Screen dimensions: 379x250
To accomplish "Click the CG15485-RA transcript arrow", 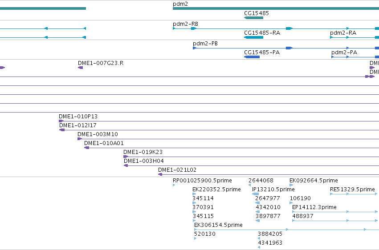I will [x=253, y=37].
